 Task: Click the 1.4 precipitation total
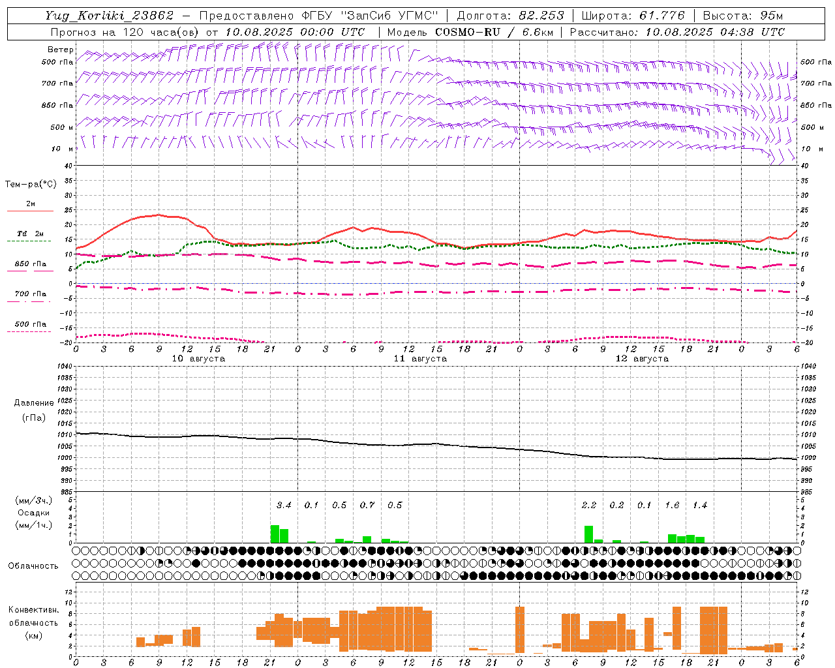700,505
